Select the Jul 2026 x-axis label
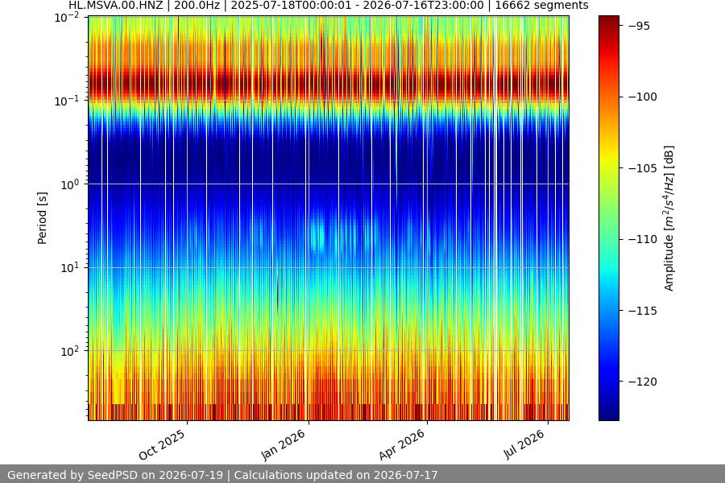Image resolution: width=725 pixels, height=483 pixels. tap(524, 444)
